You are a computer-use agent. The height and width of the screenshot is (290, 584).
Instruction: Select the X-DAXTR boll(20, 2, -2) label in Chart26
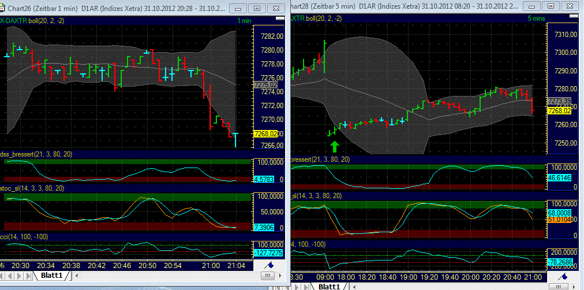[32, 21]
